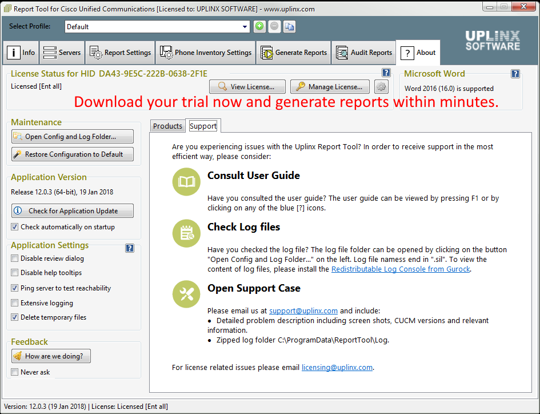Open the Redistributable Log Console download link
Image resolution: width=540 pixels, height=414 pixels.
pyautogui.click(x=400, y=269)
